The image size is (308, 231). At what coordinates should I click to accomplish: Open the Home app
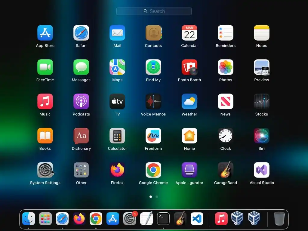click(189, 136)
